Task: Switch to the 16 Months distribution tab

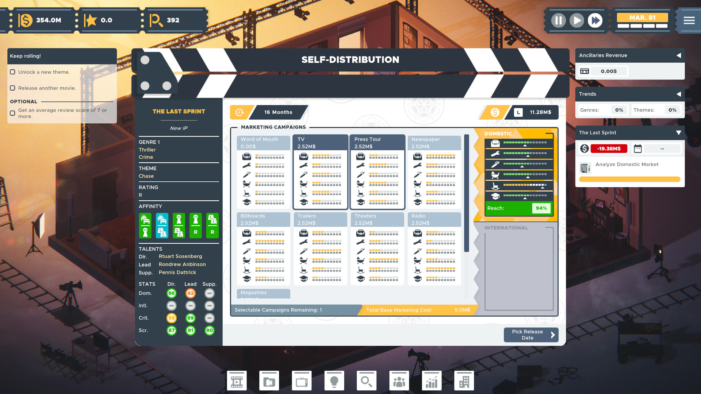Action: point(277,112)
